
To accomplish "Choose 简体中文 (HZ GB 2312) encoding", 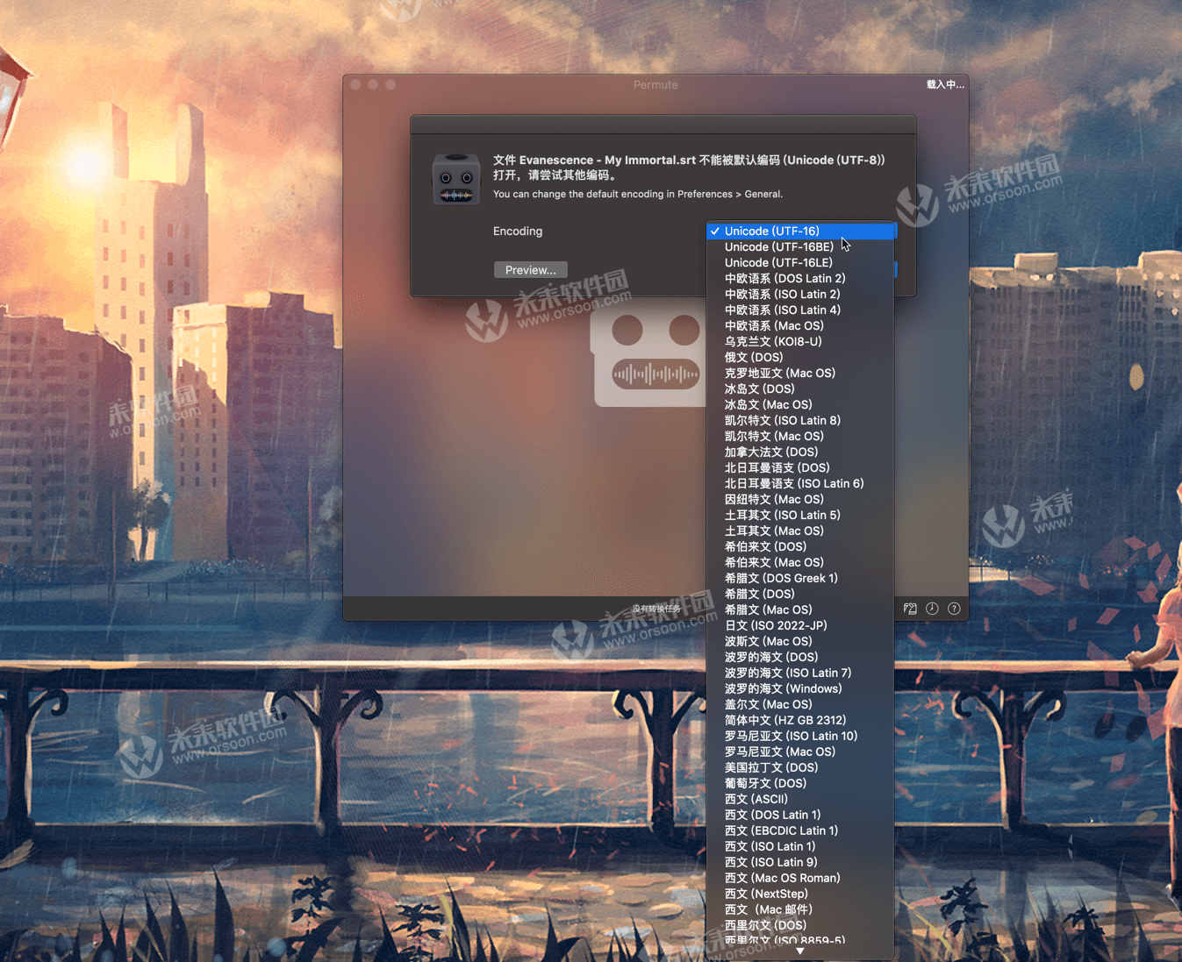I will pos(800,721).
